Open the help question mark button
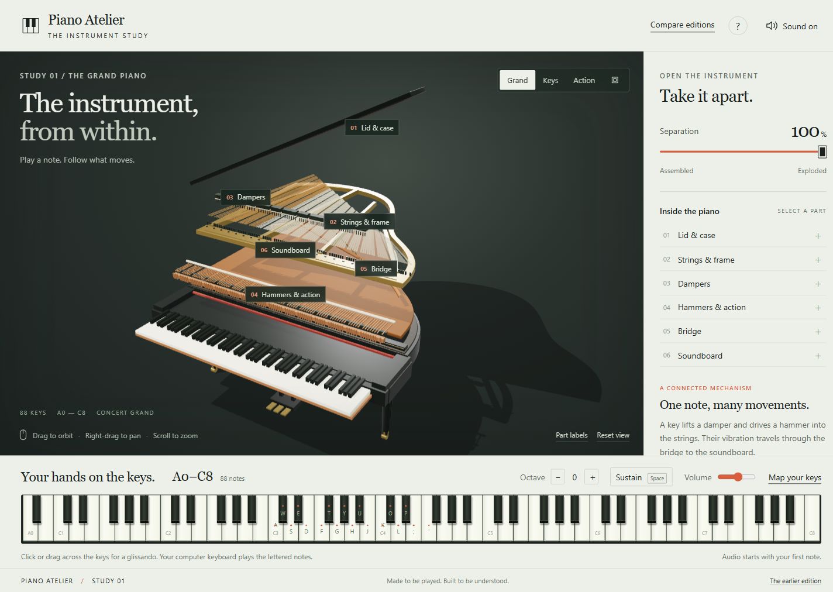The width and height of the screenshot is (833, 592). tap(738, 26)
